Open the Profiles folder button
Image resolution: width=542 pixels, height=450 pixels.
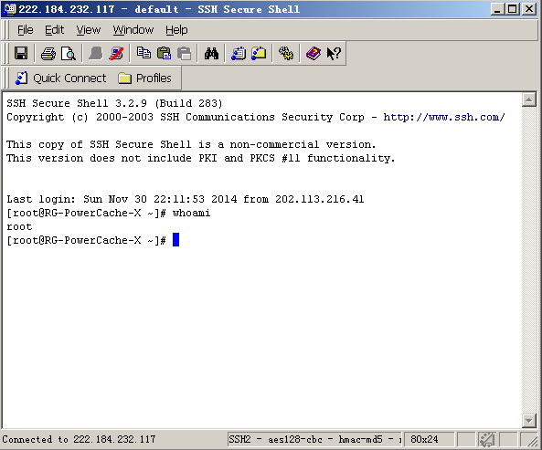144,78
